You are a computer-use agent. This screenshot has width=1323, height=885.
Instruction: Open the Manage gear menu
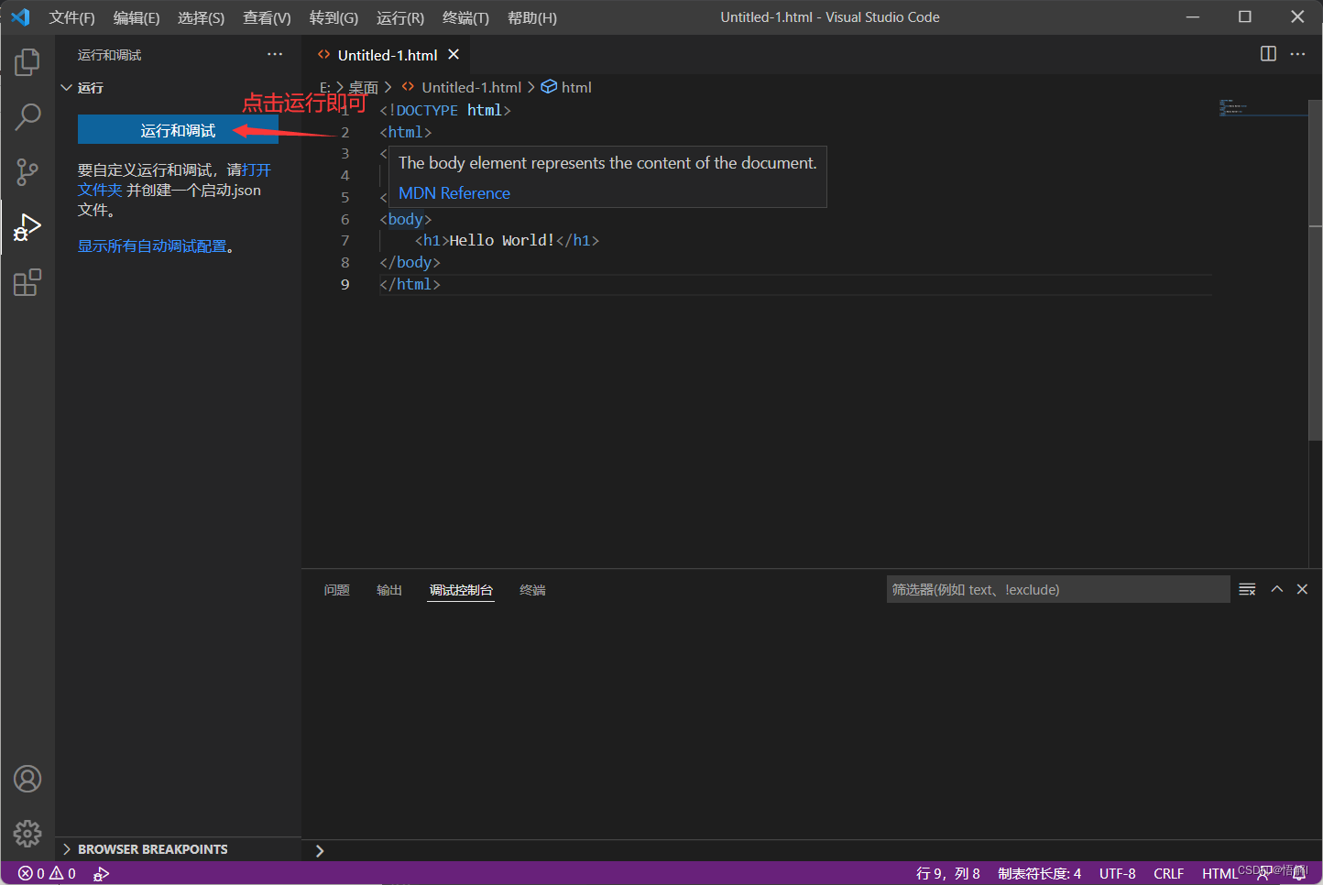tap(27, 834)
